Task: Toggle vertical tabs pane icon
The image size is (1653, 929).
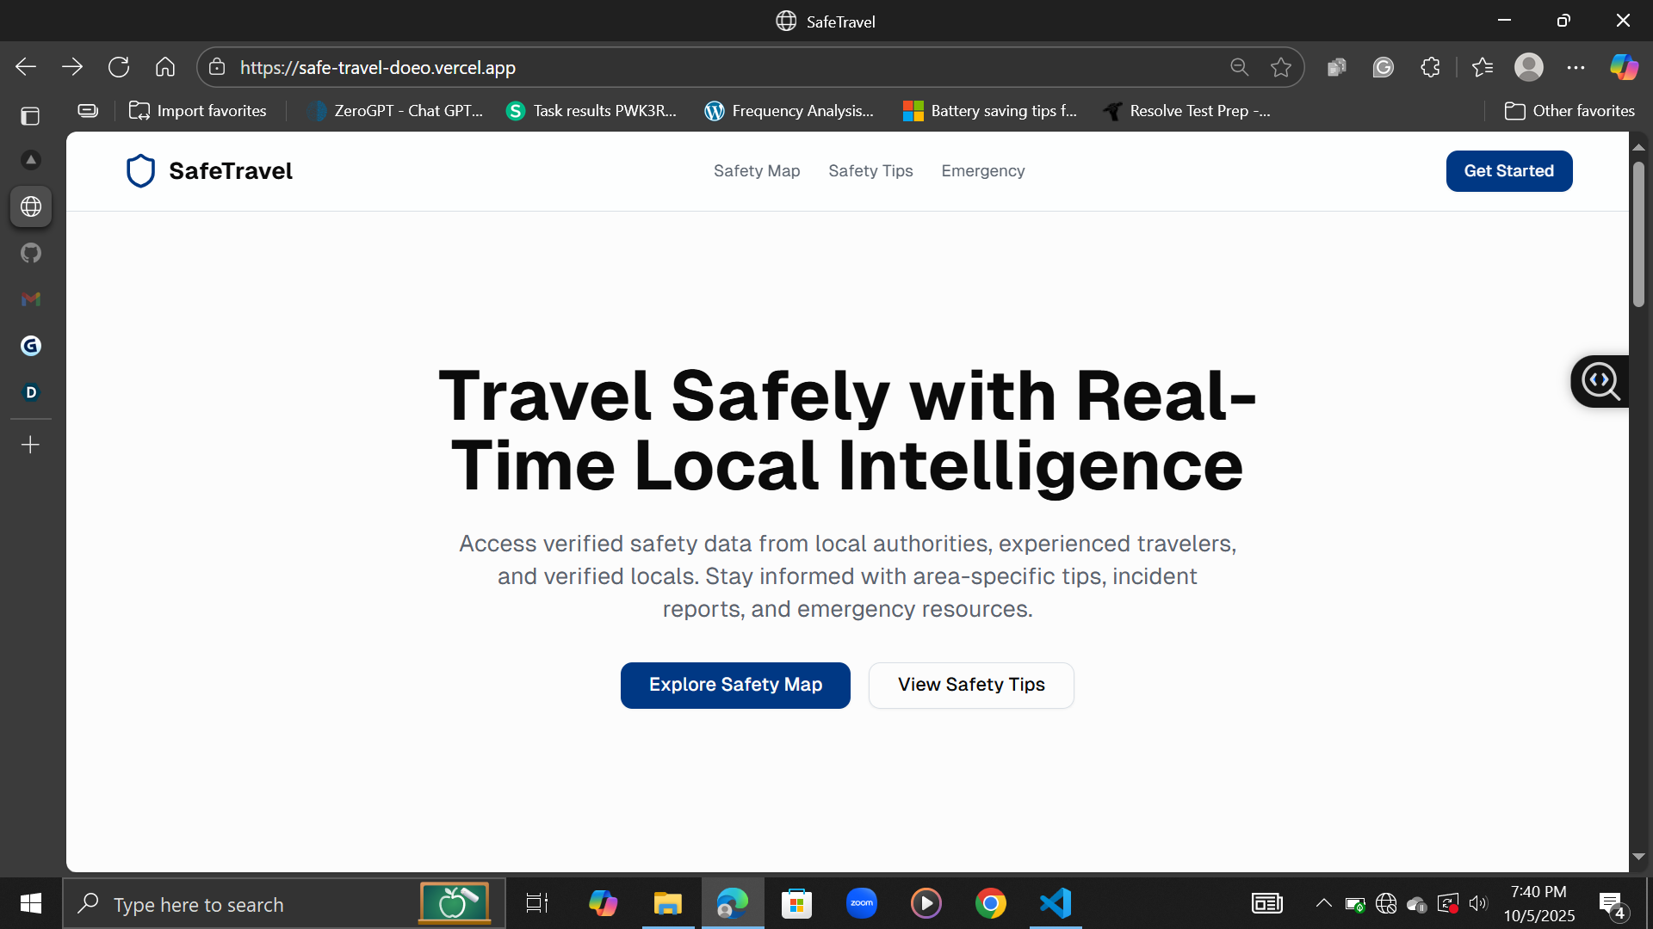Action: pos(30,116)
